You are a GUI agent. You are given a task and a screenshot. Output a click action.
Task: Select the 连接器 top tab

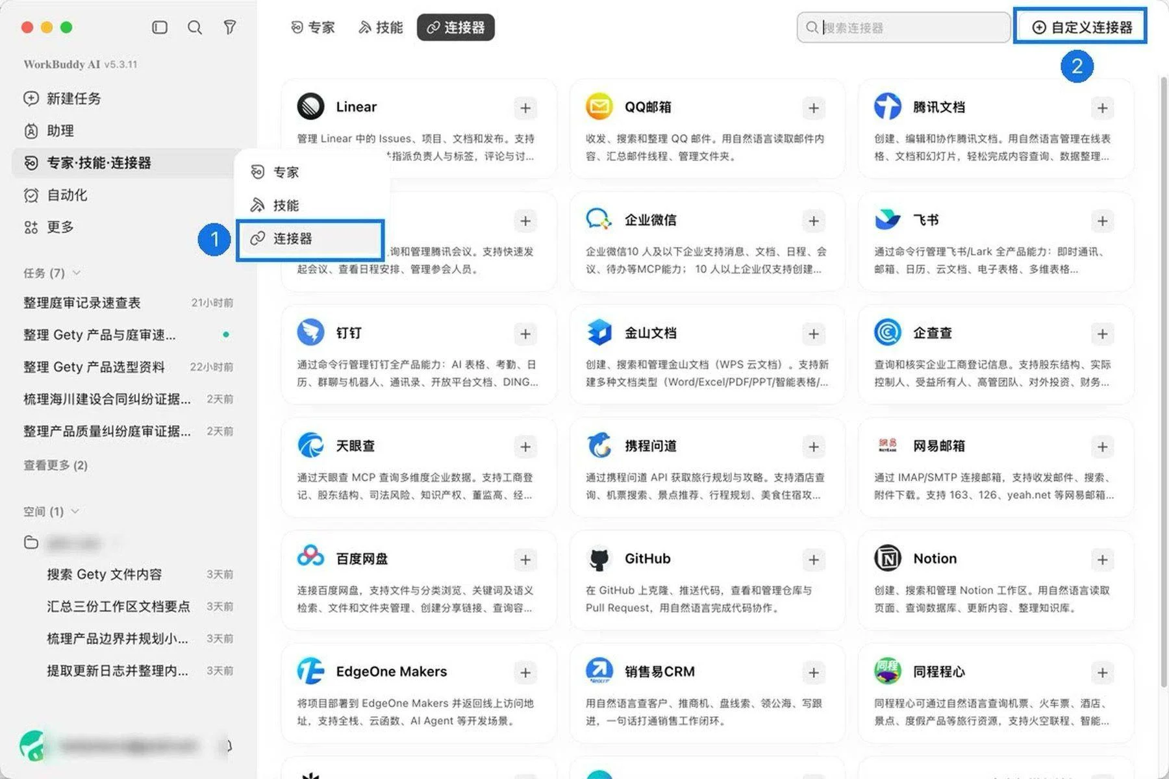click(455, 27)
